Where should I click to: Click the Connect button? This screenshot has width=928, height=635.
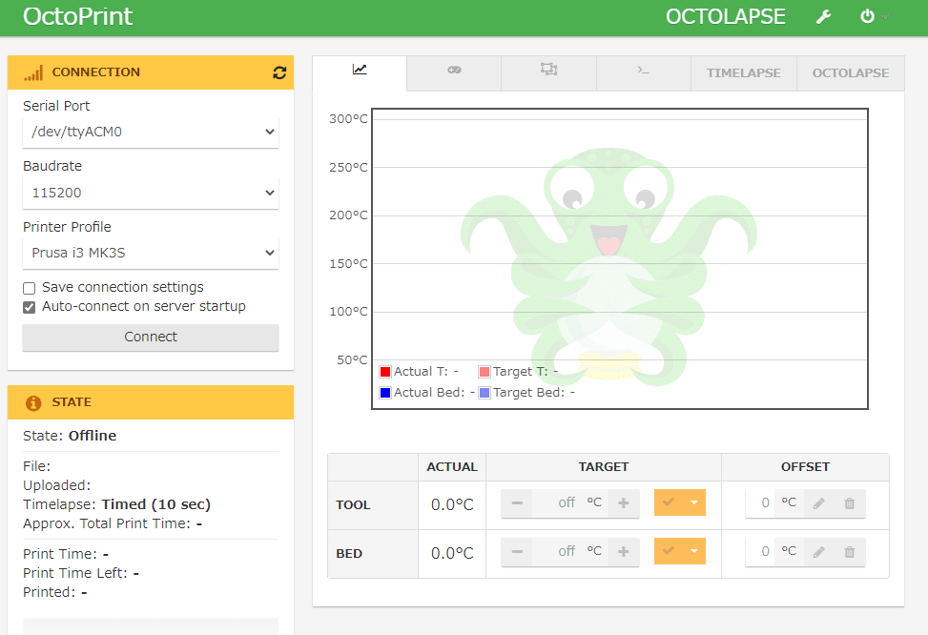pyautogui.click(x=150, y=338)
